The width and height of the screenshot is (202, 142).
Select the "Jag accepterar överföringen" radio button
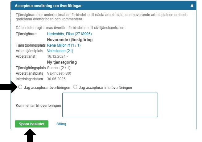point(20,87)
